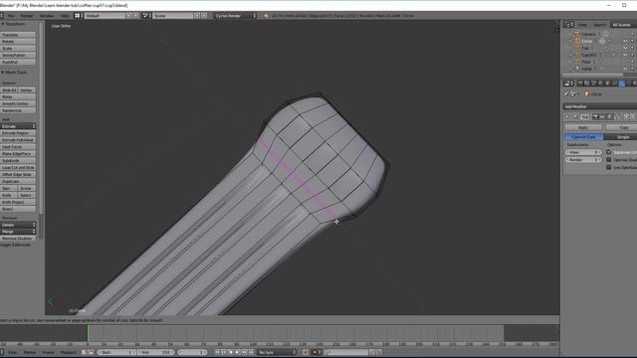This screenshot has width=637, height=358.
Task: Click the Modifiers wrench tab icon
Action: coord(622,84)
